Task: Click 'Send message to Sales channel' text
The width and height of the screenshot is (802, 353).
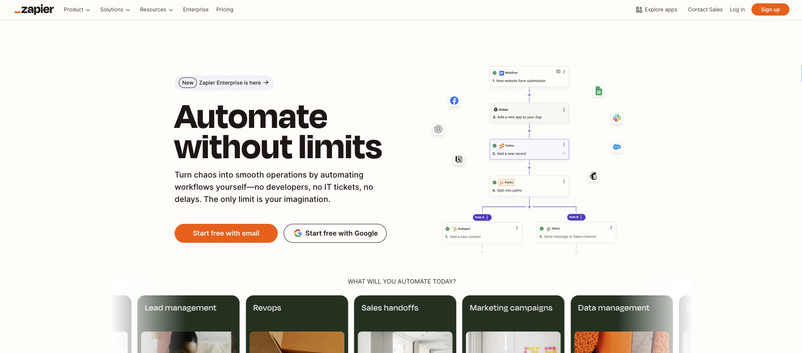Action: click(x=570, y=237)
